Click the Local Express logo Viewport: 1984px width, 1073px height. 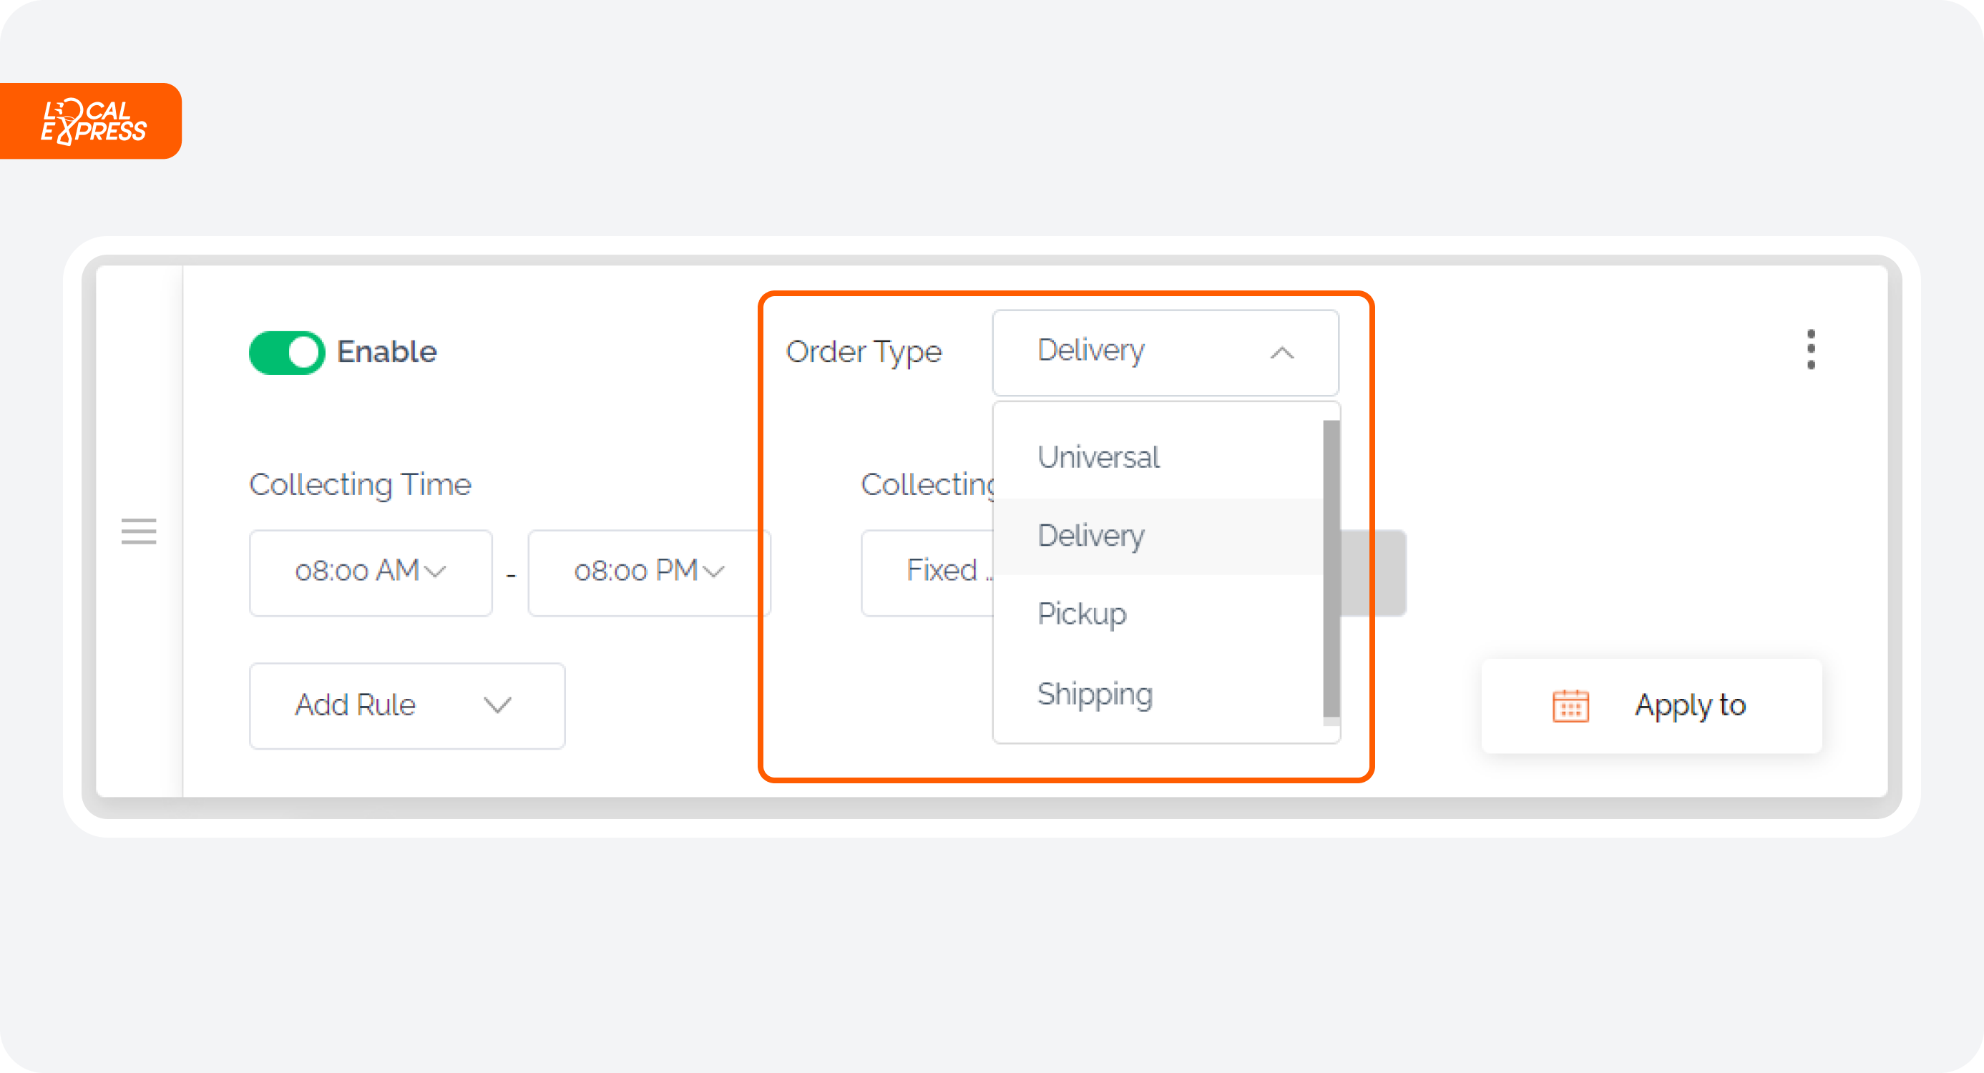tap(92, 121)
